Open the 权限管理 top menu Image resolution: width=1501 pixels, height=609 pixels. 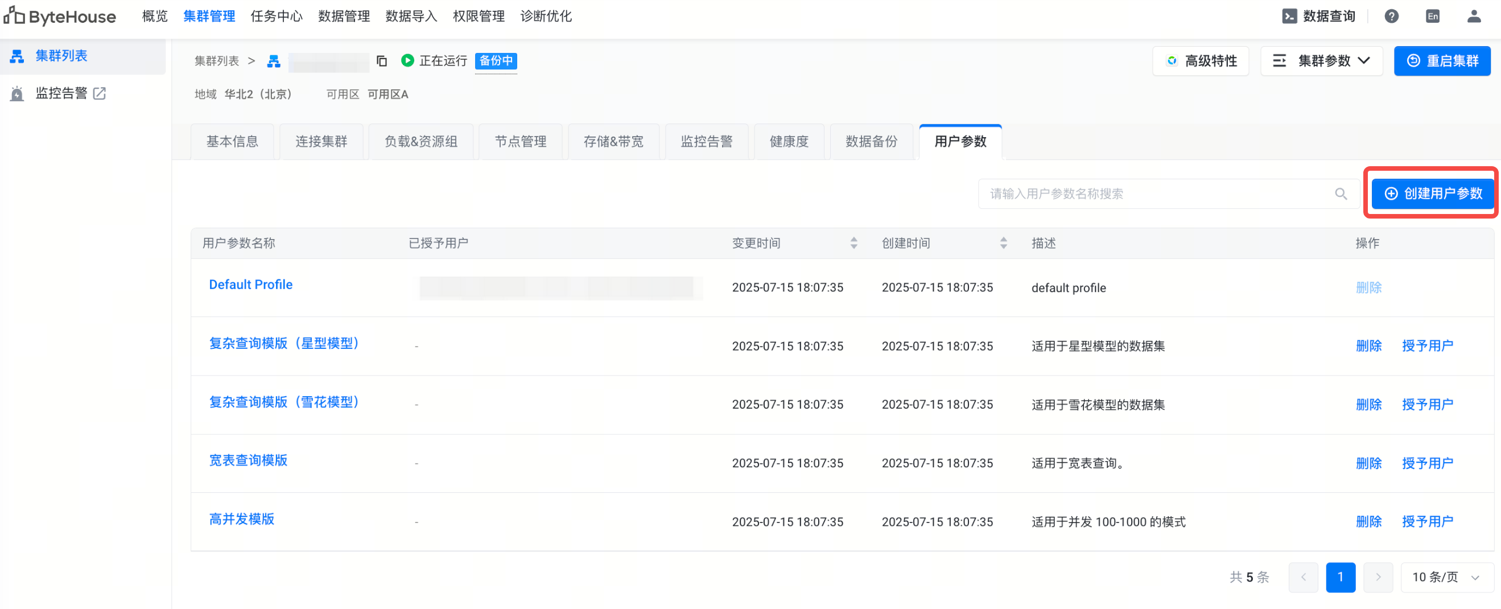coord(479,17)
